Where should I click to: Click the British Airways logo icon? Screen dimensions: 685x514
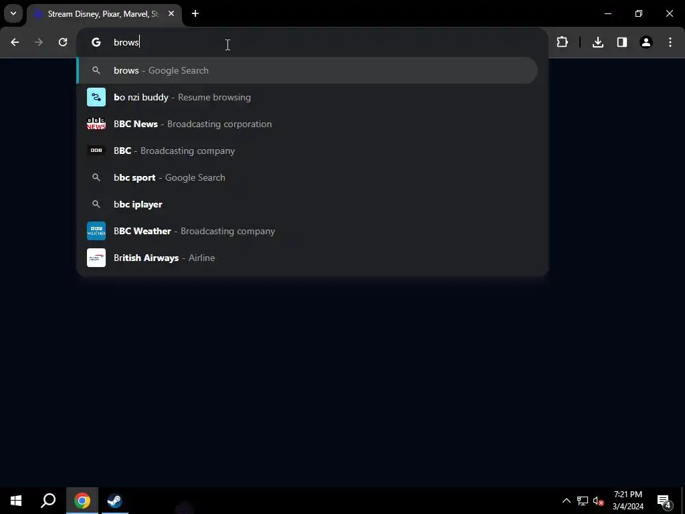(x=96, y=258)
